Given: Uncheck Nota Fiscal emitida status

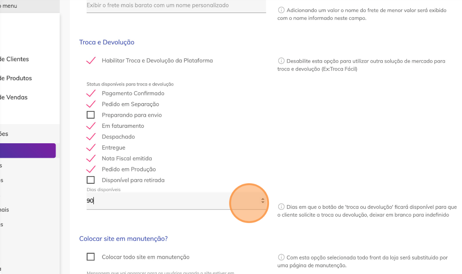Looking at the screenshot, I should click(x=91, y=159).
